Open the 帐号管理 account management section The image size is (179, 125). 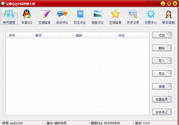click(x=9, y=16)
